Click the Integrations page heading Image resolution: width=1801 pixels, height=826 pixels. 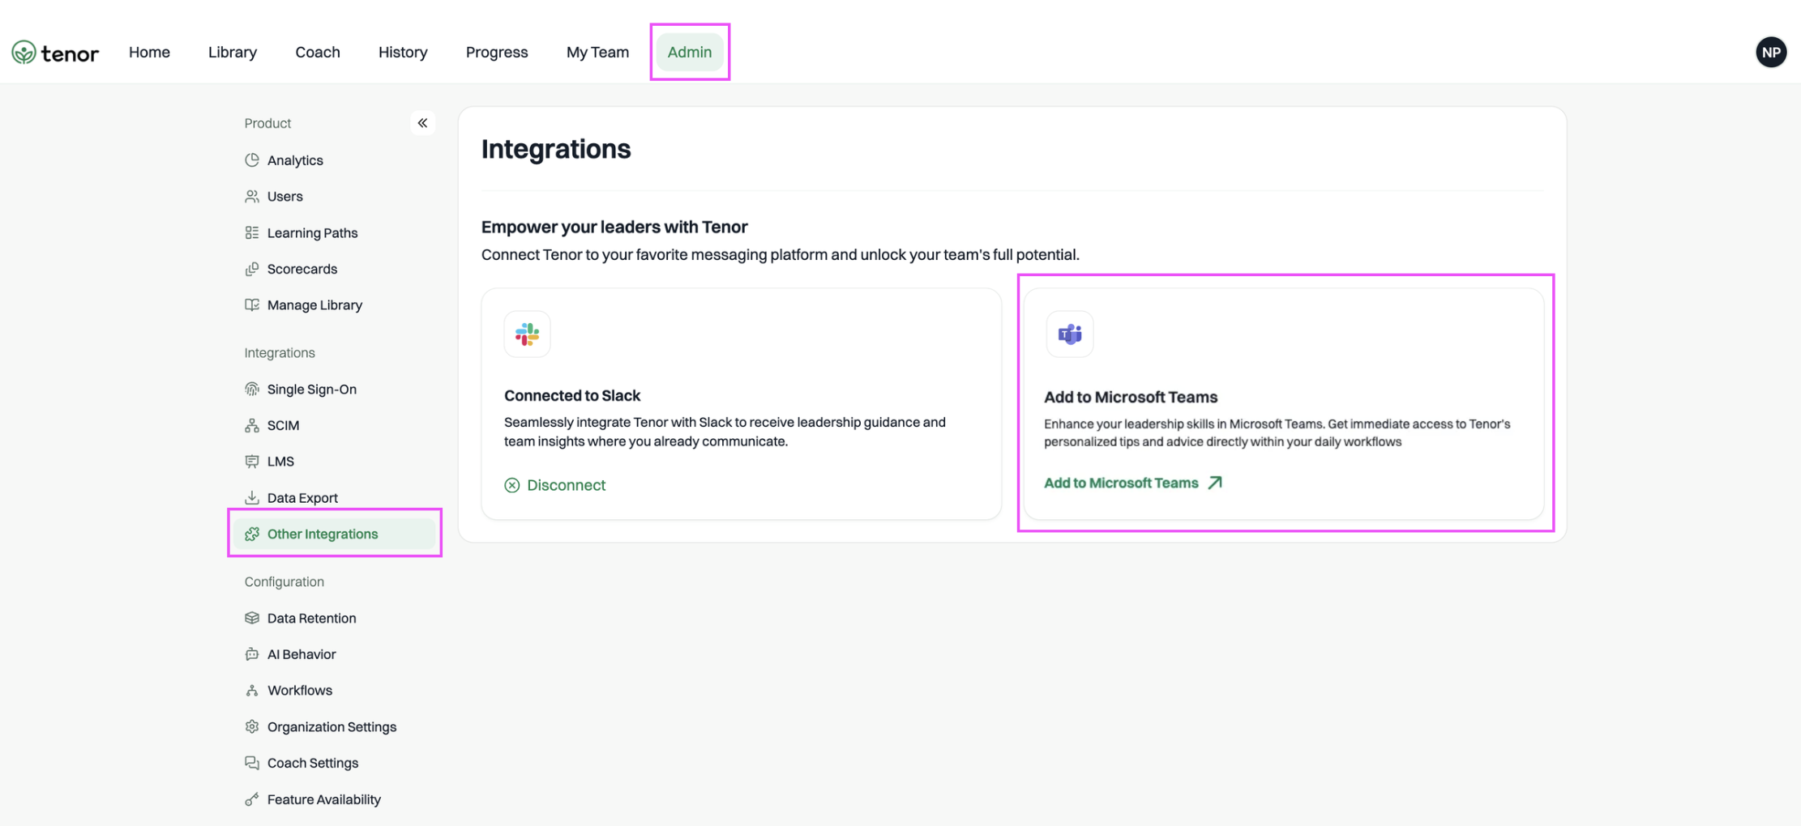pos(556,149)
